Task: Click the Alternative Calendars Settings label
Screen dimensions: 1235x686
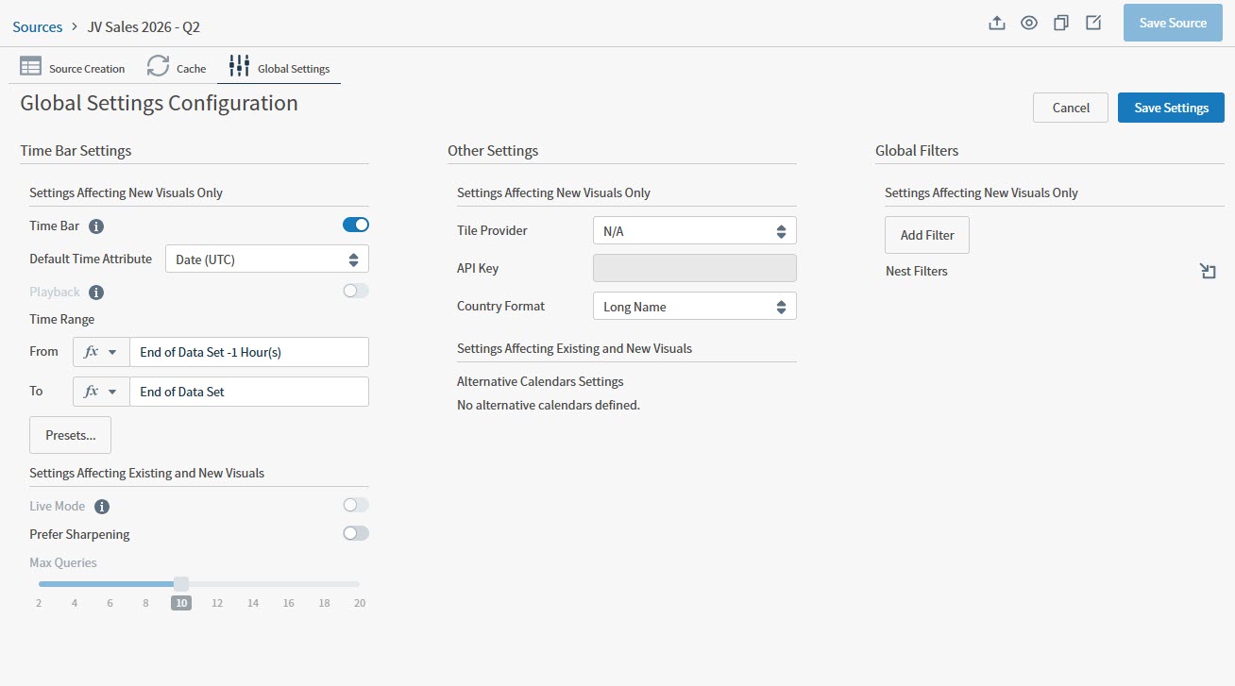Action: coord(540,381)
